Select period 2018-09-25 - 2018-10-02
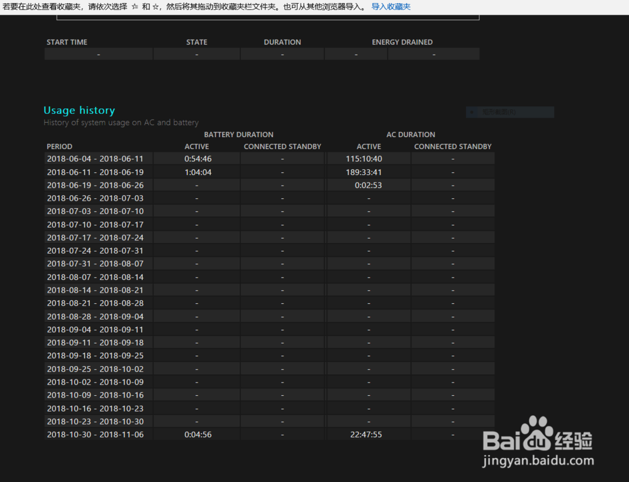The width and height of the screenshot is (629, 482). [x=95, y=369]
